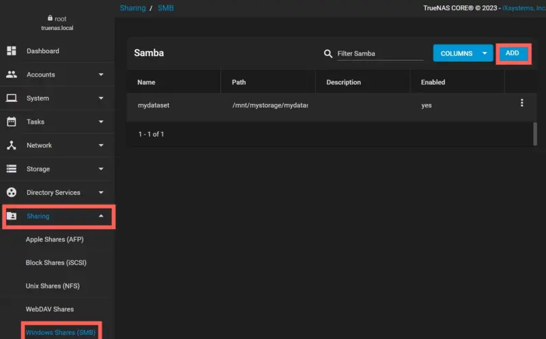Viewport: 546px width, 339px height.
Task: Sort by the Path column header
Action: tap(239, 82)
